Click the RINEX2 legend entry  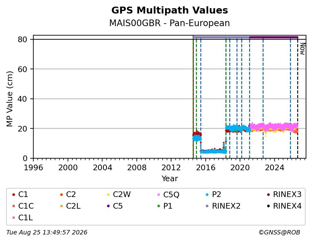223,206
